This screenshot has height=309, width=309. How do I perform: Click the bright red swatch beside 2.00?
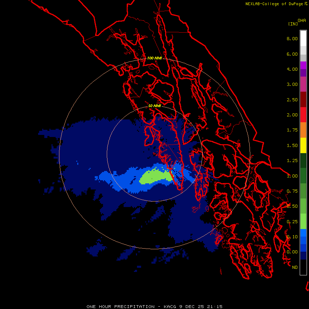pos(303,115)
